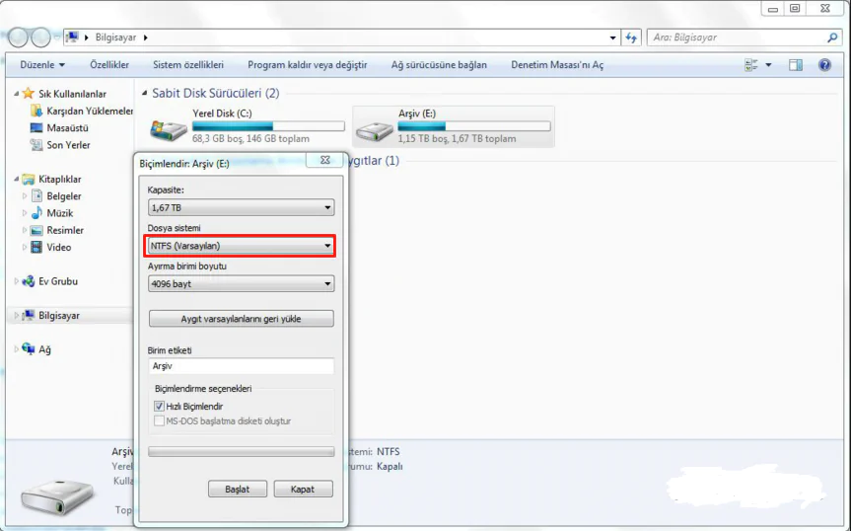Click Program kaldır veya değiştir
This screenshot has width=851, height=531.
(308, 65)
